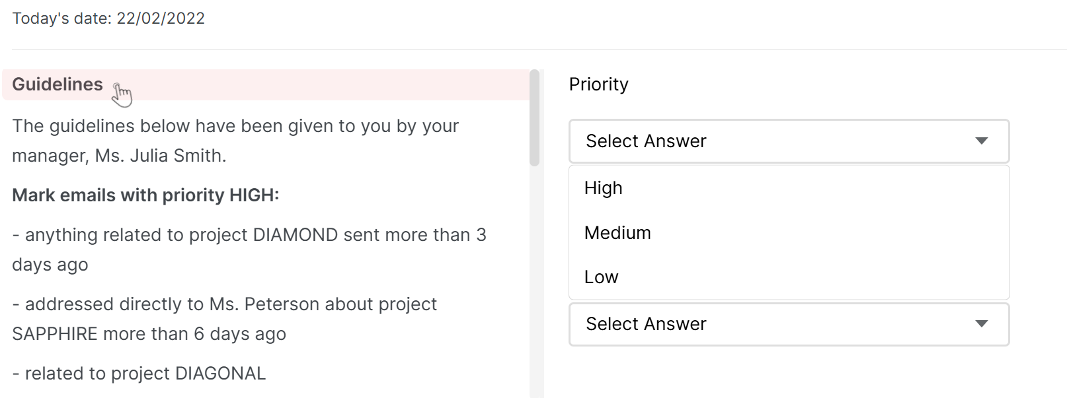Image resolution: width=1067 pixels, height=398 pixels.
Task: Click the word SAPPHIRE in the guidelines
Action: pos(55,334)
